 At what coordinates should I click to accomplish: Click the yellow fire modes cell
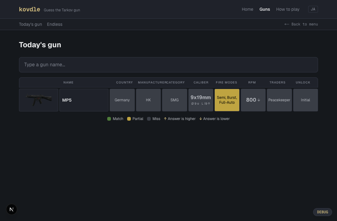227,100
